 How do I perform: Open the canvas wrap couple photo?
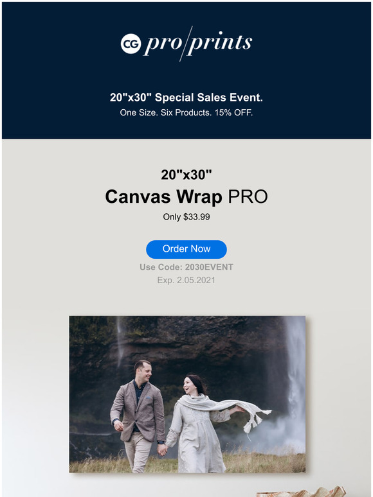pyautogui.click(x=187, y=394)
